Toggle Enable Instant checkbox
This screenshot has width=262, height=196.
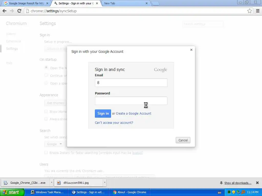click(46, 153)
